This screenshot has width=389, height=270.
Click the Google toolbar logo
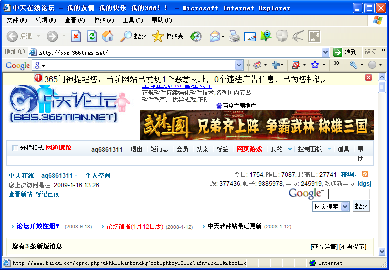coord(18,65)
